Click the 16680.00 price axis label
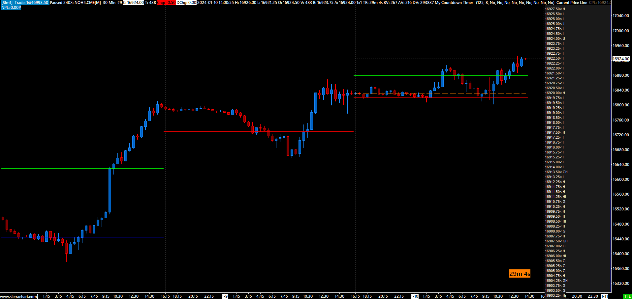The height and width of the screenshot is (299, 632). coord(621,150)
